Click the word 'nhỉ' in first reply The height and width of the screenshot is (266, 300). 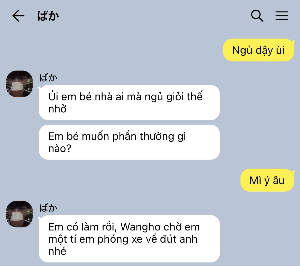pos(57,109)
